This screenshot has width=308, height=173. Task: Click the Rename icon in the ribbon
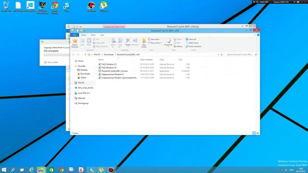tap(135, 40)
